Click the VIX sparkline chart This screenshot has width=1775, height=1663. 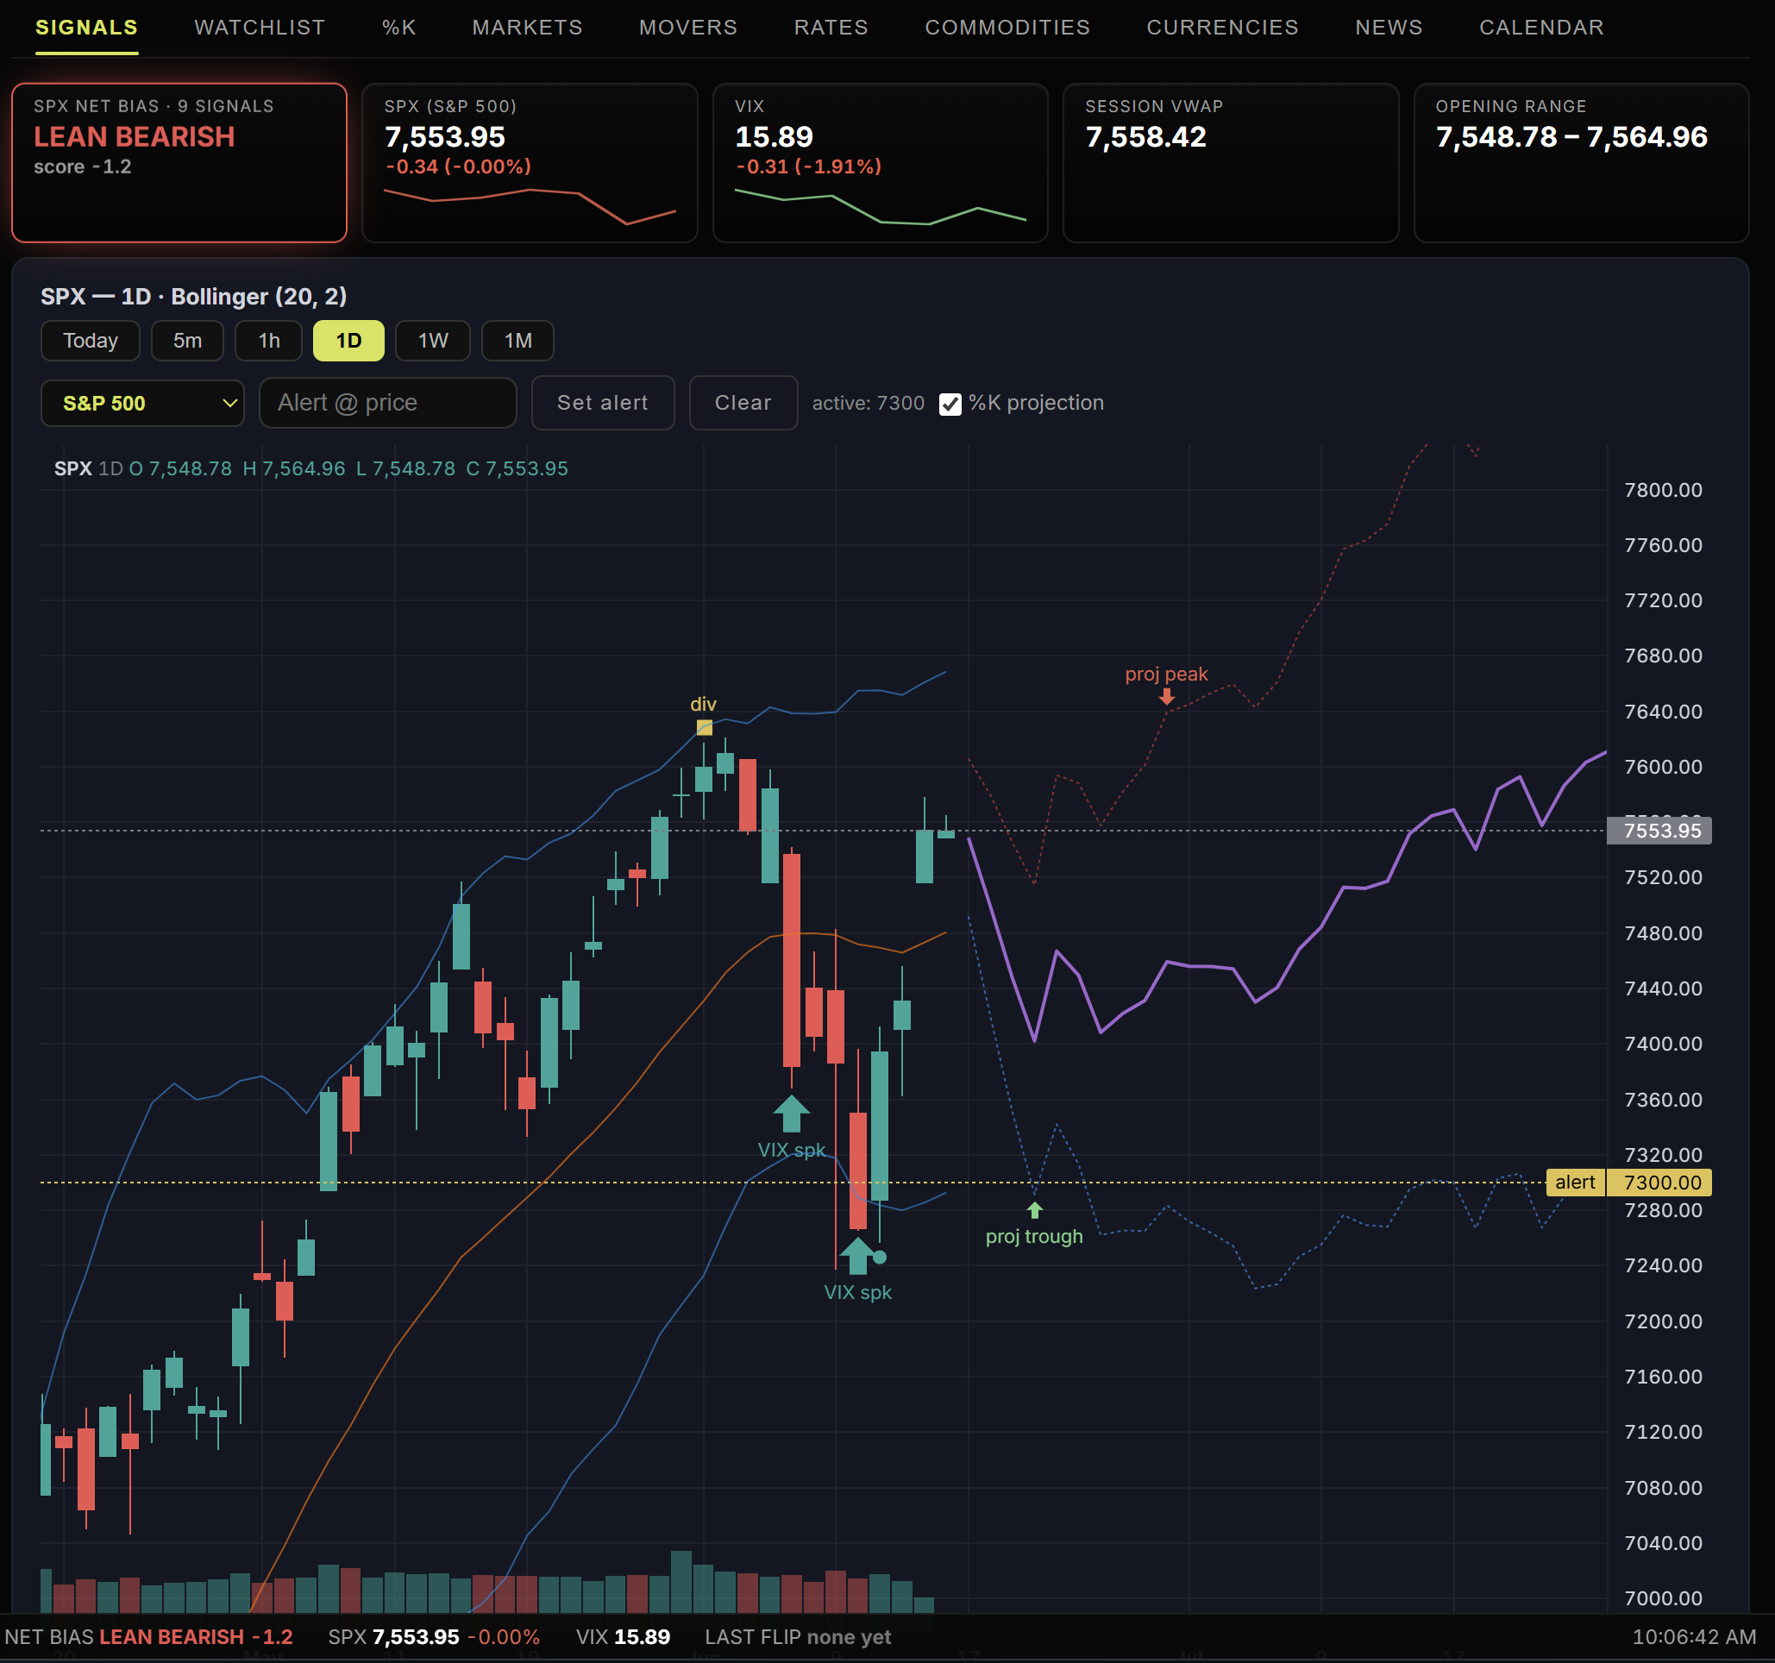pos(881,205)
